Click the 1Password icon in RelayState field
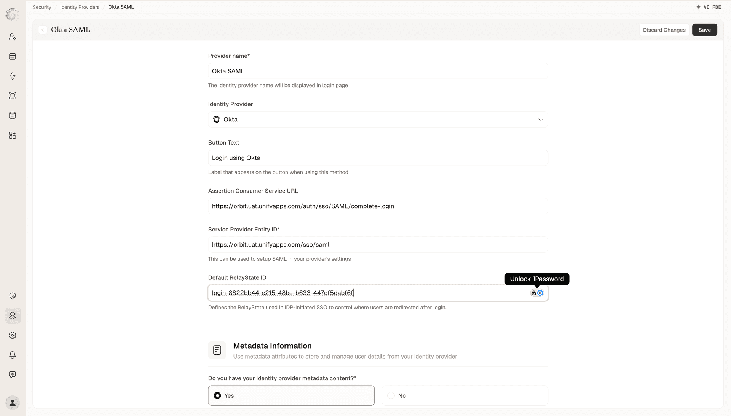731x416 pixels. [x=540, y=293]
